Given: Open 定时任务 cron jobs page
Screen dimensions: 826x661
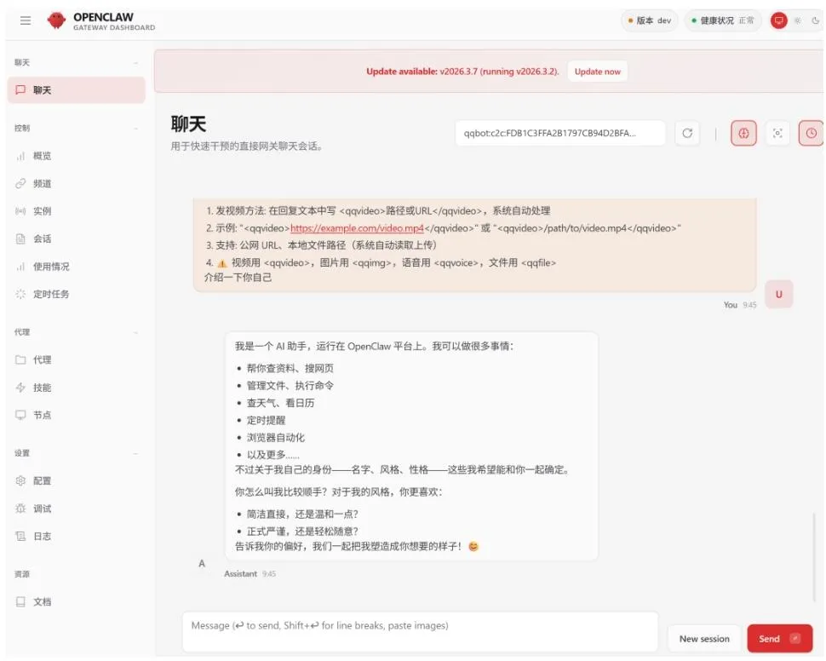Looking at the screenshot, I should point(77,294).
